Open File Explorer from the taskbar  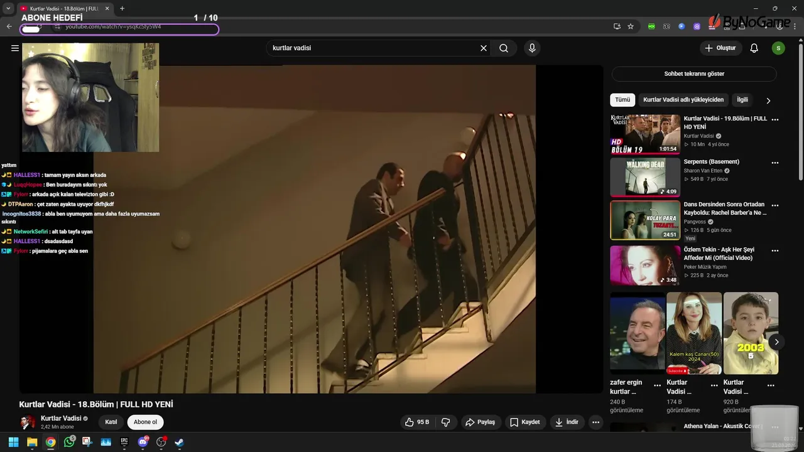point(32,442)
